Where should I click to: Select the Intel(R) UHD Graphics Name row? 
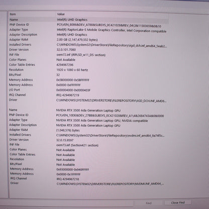[x=88, y=20]
